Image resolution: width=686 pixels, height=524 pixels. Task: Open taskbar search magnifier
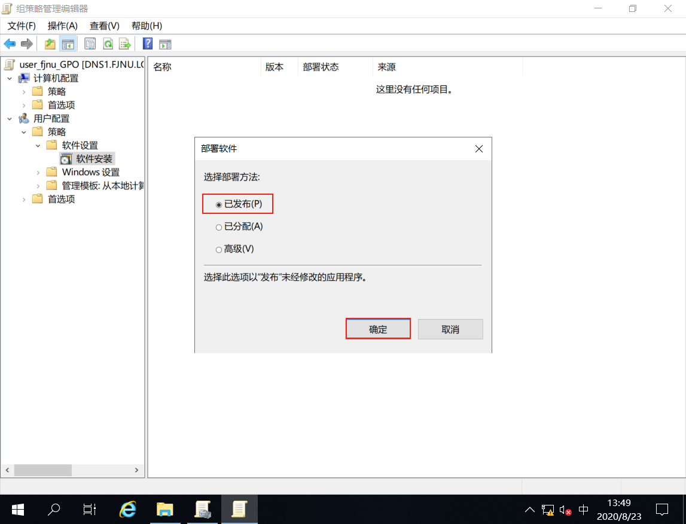coord(54,510)
